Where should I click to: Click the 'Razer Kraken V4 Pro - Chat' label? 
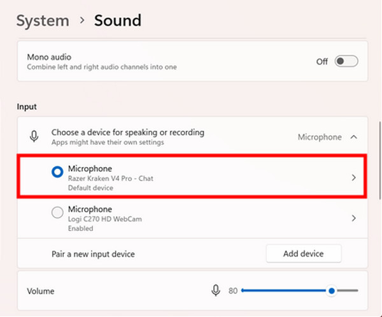(111, 179)
